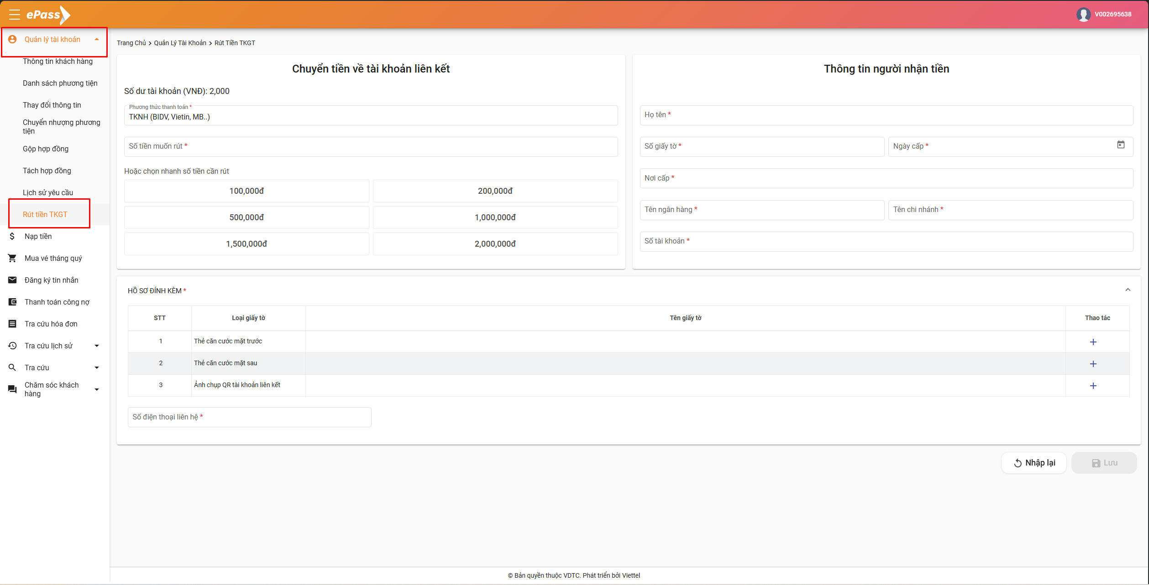1149x585 pixels.
Task: Click Trang Chủ breadcrumb link
Action: pos(131,43)
